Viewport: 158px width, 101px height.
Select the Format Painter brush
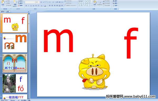coord(6,6)
